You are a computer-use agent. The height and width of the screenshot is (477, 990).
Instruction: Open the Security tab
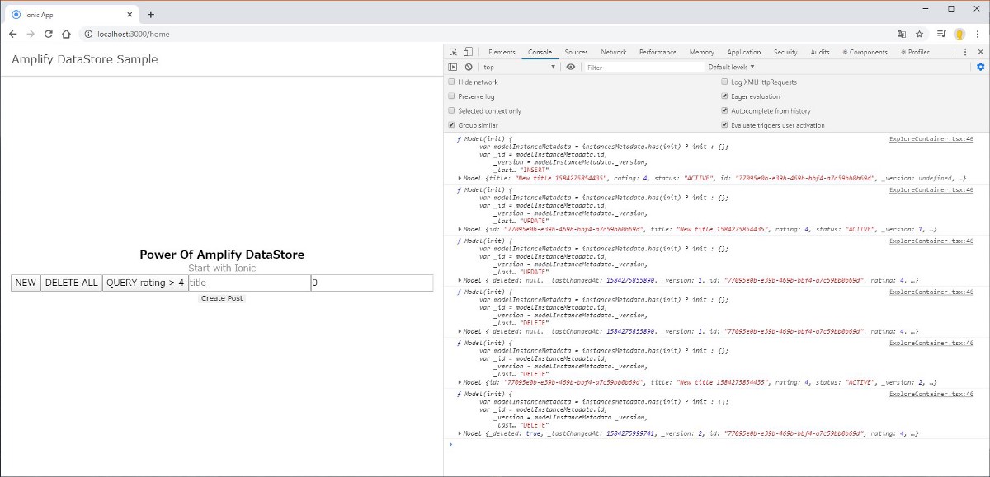tap(785, 52)
